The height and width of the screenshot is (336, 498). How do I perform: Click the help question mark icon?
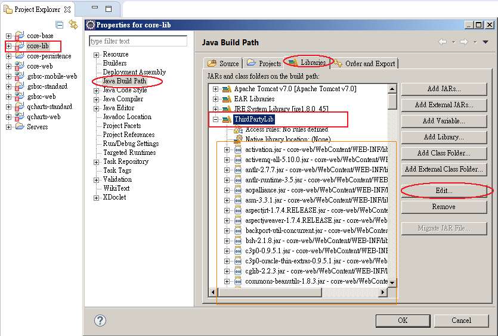(x=100, y=320)
